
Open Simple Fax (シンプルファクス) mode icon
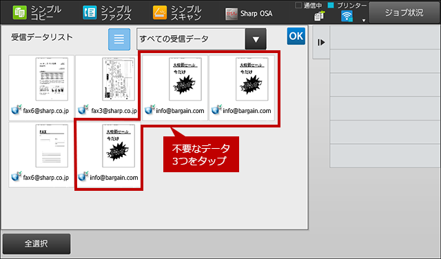tap(90, 13)
